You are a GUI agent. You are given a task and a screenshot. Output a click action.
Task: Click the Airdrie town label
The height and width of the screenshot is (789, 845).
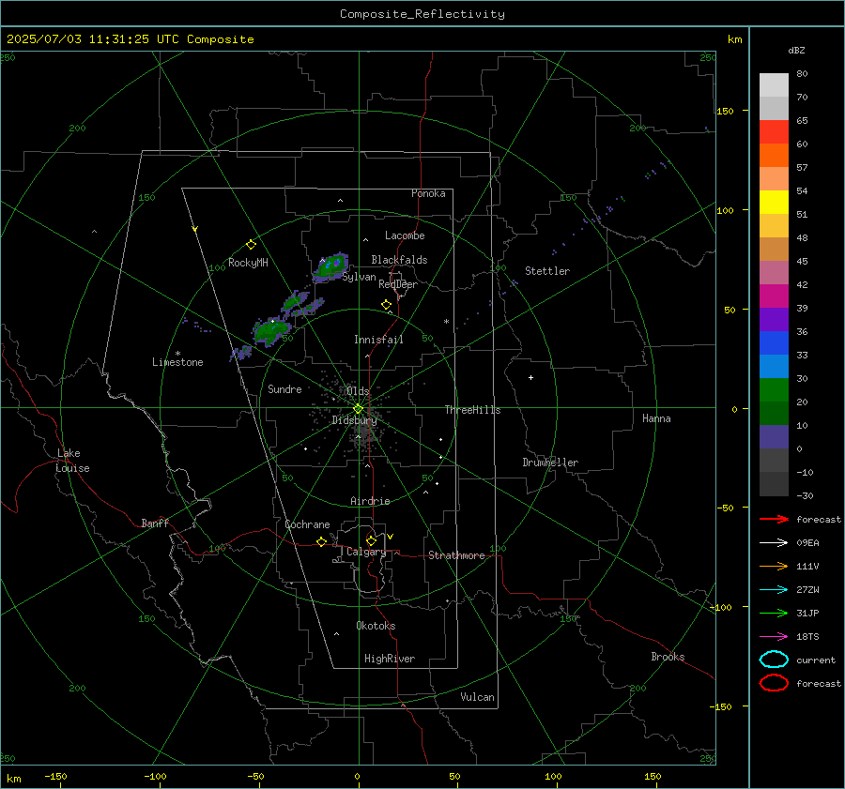370,501
